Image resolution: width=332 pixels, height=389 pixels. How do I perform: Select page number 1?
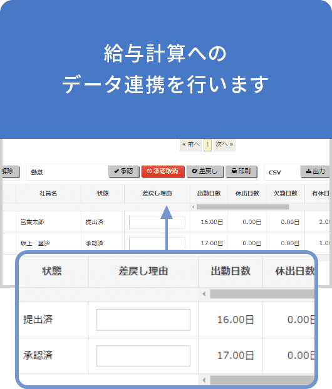click(207, 144)
